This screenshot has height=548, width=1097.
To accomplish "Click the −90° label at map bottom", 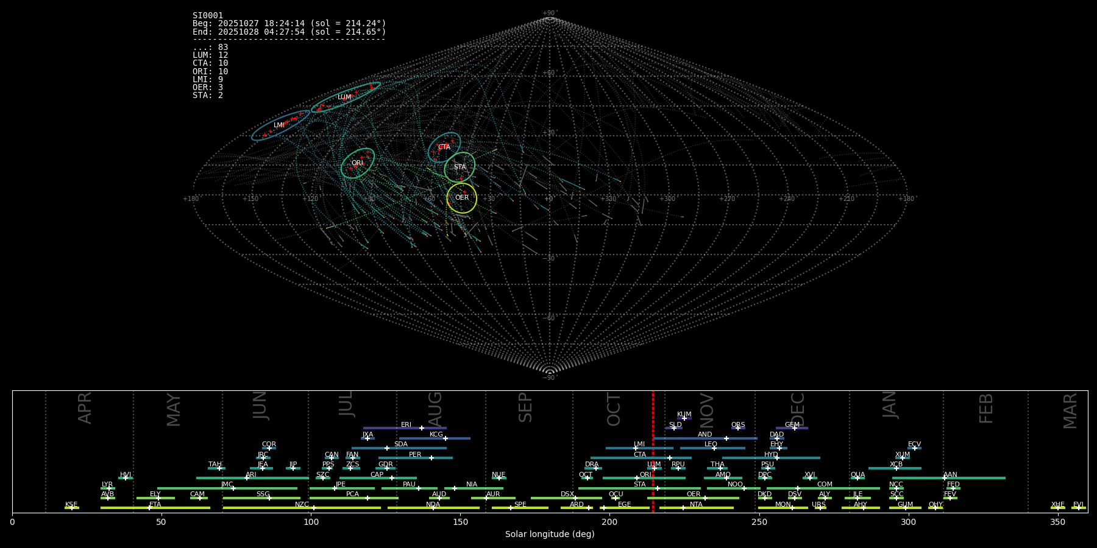I will point(550,378).
